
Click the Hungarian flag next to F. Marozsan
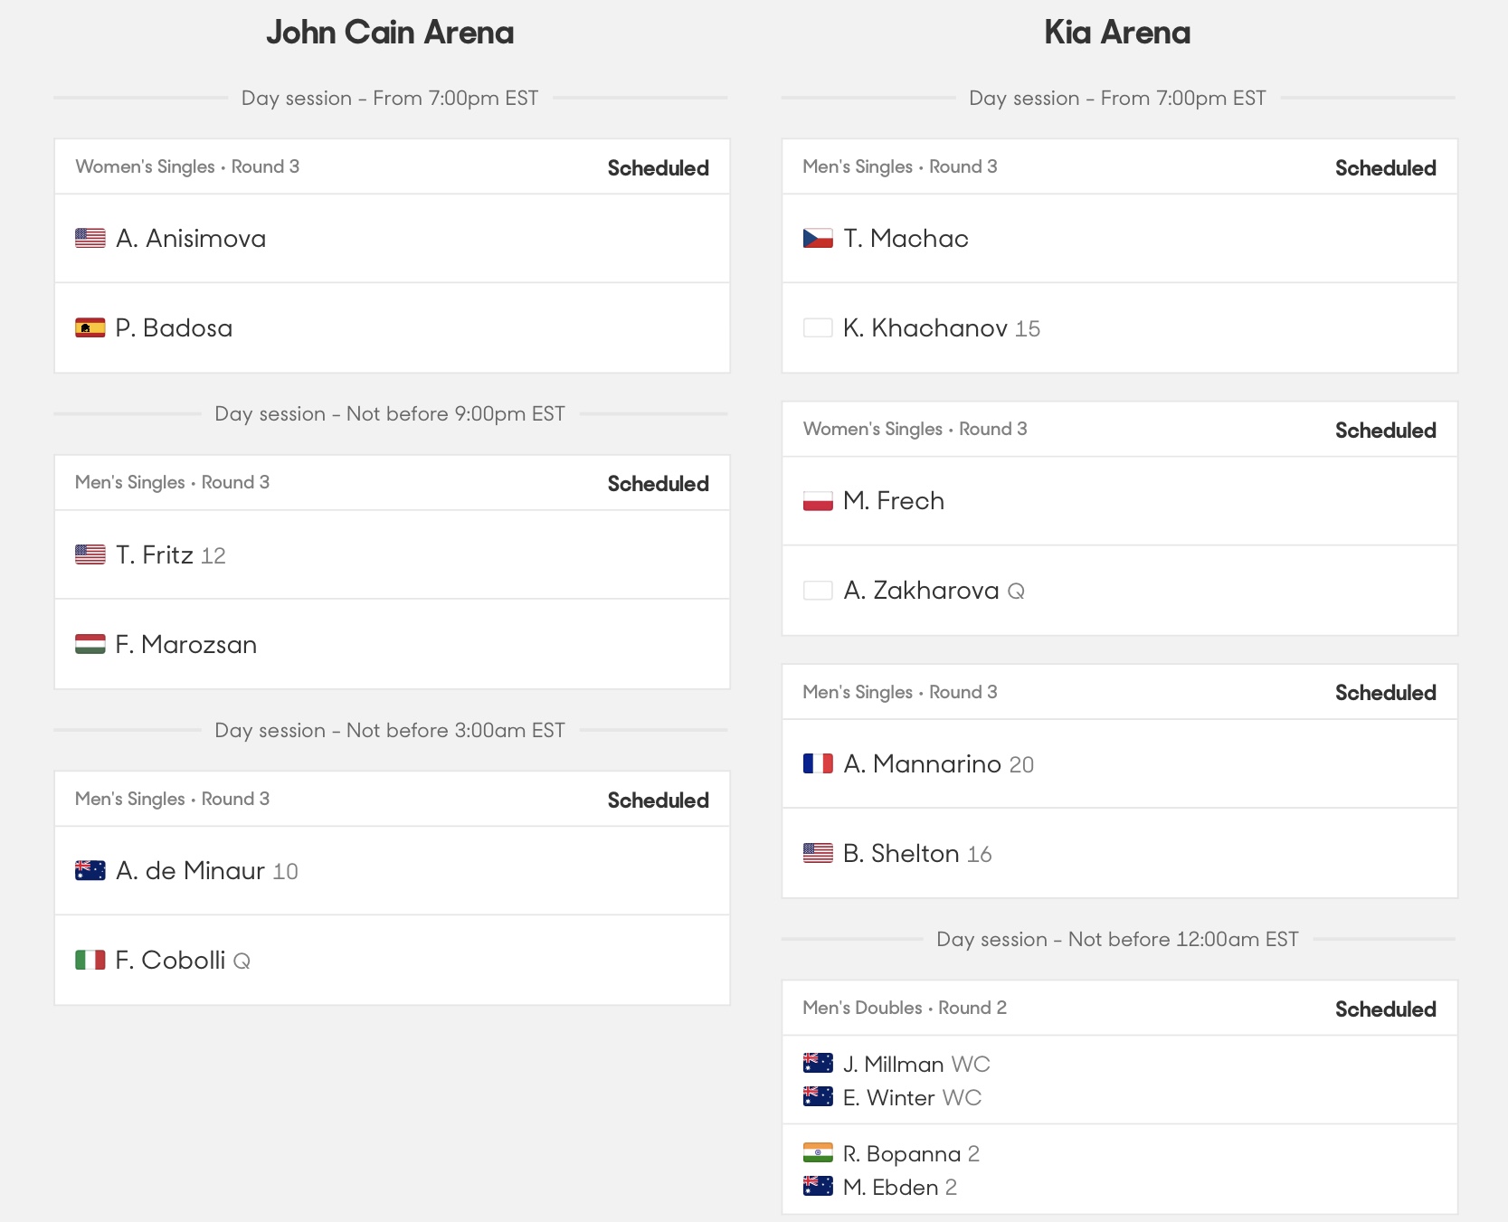90,644
